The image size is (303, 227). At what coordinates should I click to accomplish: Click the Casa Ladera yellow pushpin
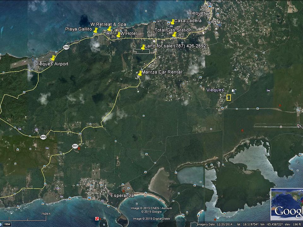tap(172, 22)
